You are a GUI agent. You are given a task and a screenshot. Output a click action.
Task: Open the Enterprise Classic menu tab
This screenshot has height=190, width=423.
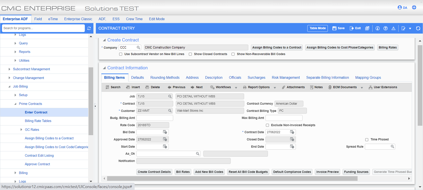(x=78, y=19)
